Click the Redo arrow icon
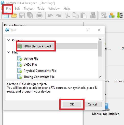 tap(58, 16)
